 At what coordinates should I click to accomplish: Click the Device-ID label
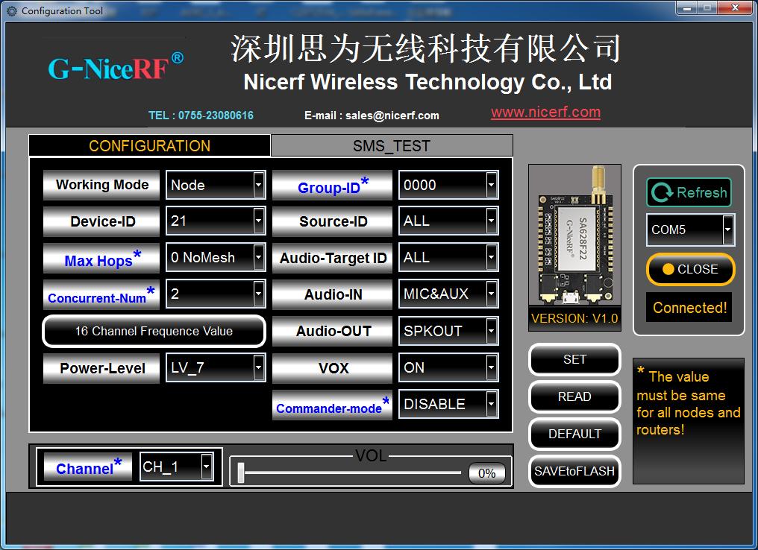click(x=101, y=221)
